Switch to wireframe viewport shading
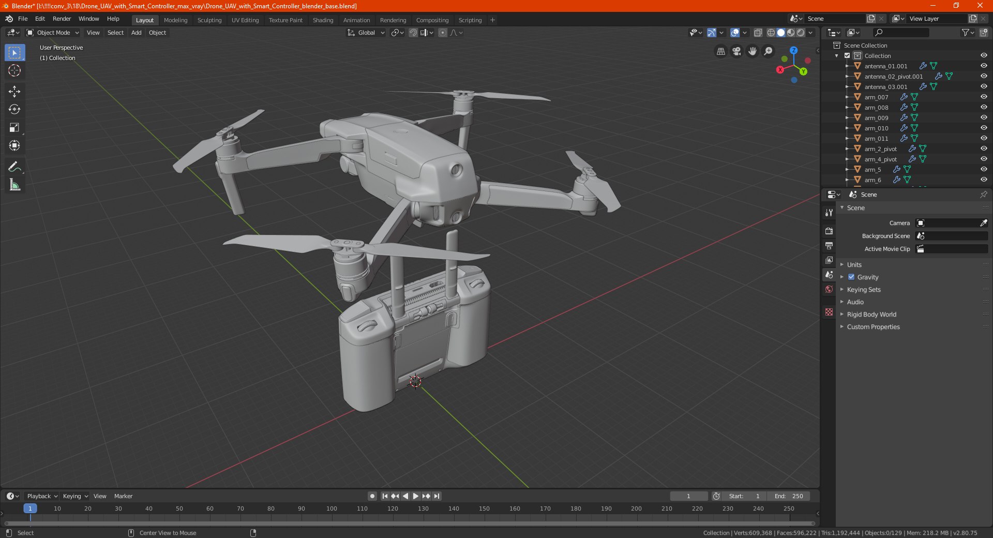The image size is (993, 538). click(771, 33)
